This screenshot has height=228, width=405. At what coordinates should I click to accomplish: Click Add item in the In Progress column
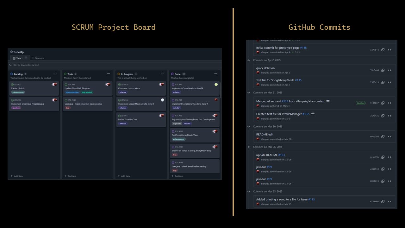tap(124, 176)
